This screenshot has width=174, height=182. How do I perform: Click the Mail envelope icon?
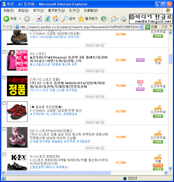(x=113, y=19)
